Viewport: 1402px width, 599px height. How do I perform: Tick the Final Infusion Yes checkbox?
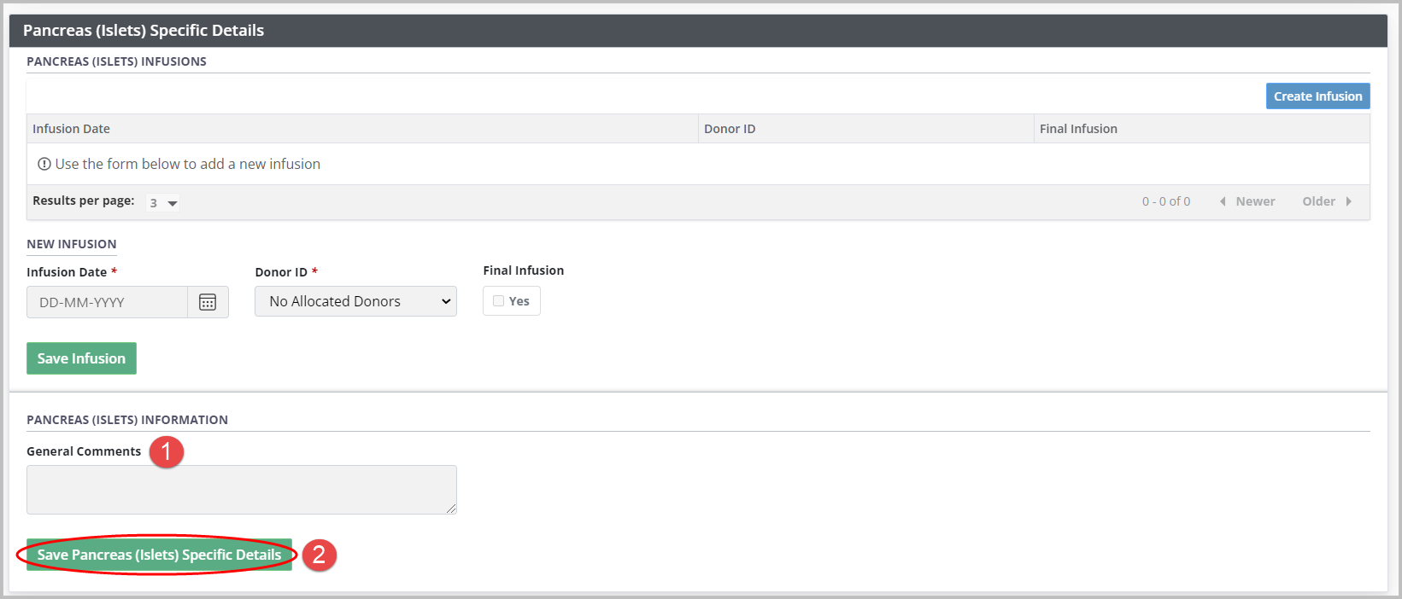[x=499, y=301]
